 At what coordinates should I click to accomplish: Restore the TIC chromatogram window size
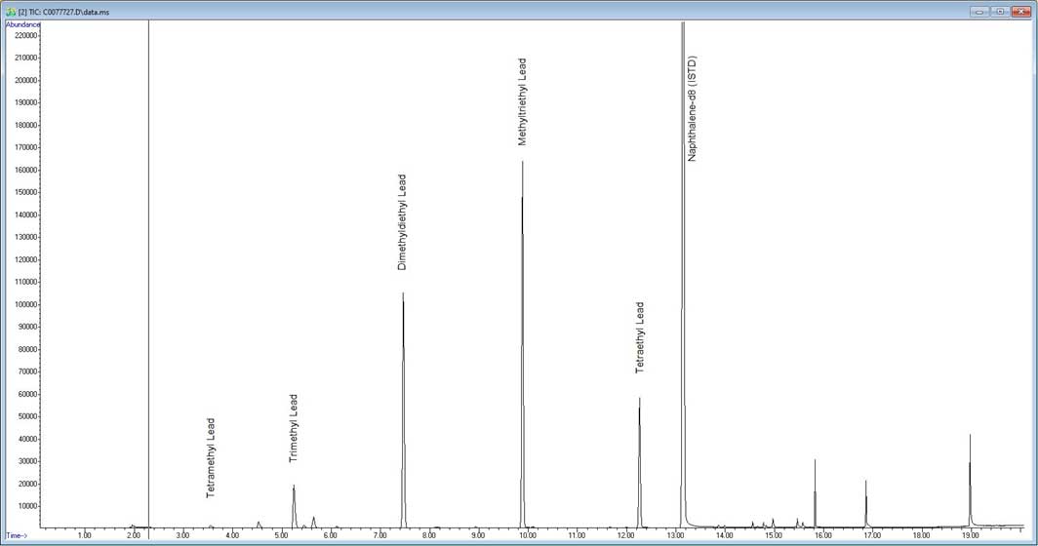(1000, 11)
